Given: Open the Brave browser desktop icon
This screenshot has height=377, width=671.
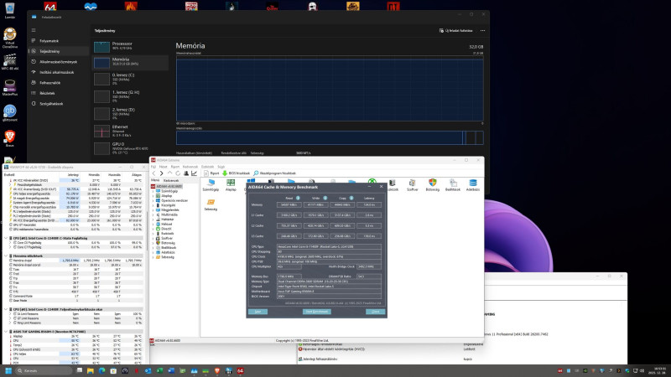Looking at the screenshot, I should (9, 137).
